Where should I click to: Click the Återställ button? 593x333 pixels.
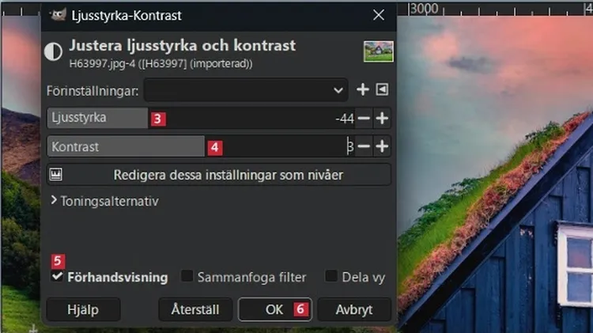pos(195,309)
